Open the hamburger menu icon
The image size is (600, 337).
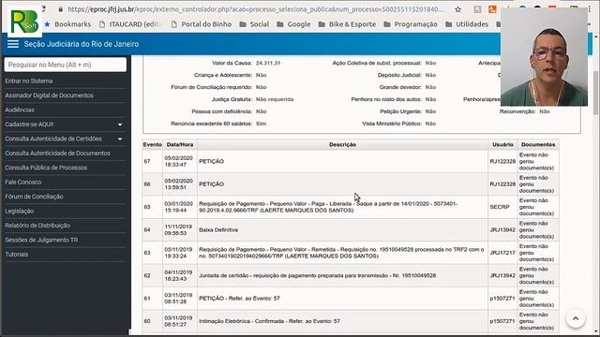tap(12, 44)
